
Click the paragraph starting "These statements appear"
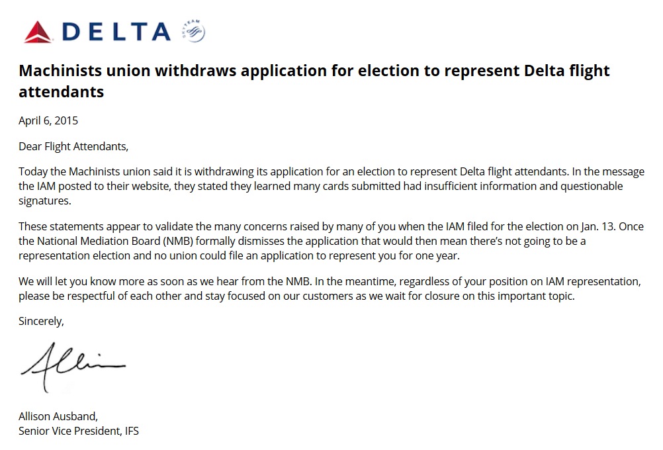[x=331, y=241]
